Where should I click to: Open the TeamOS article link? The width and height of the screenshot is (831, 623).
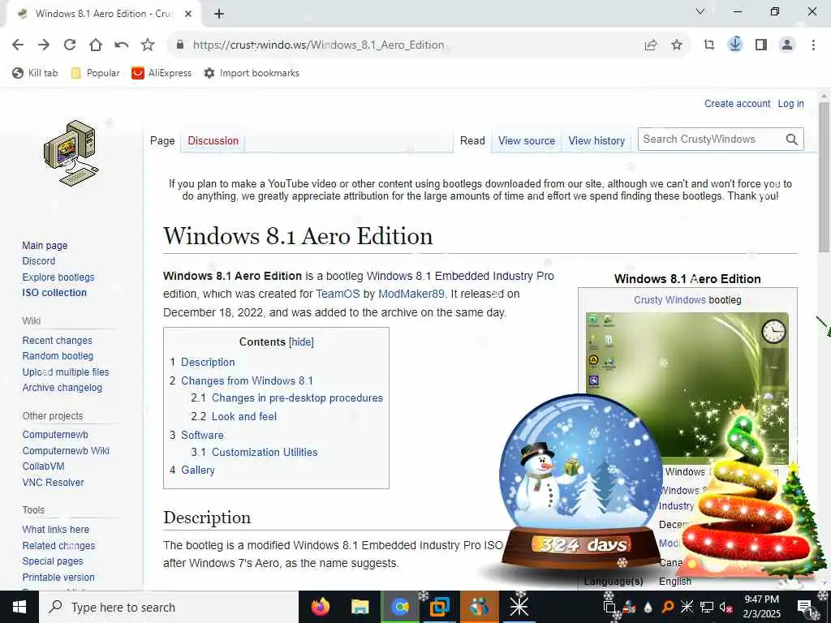(x=338, y=294)
